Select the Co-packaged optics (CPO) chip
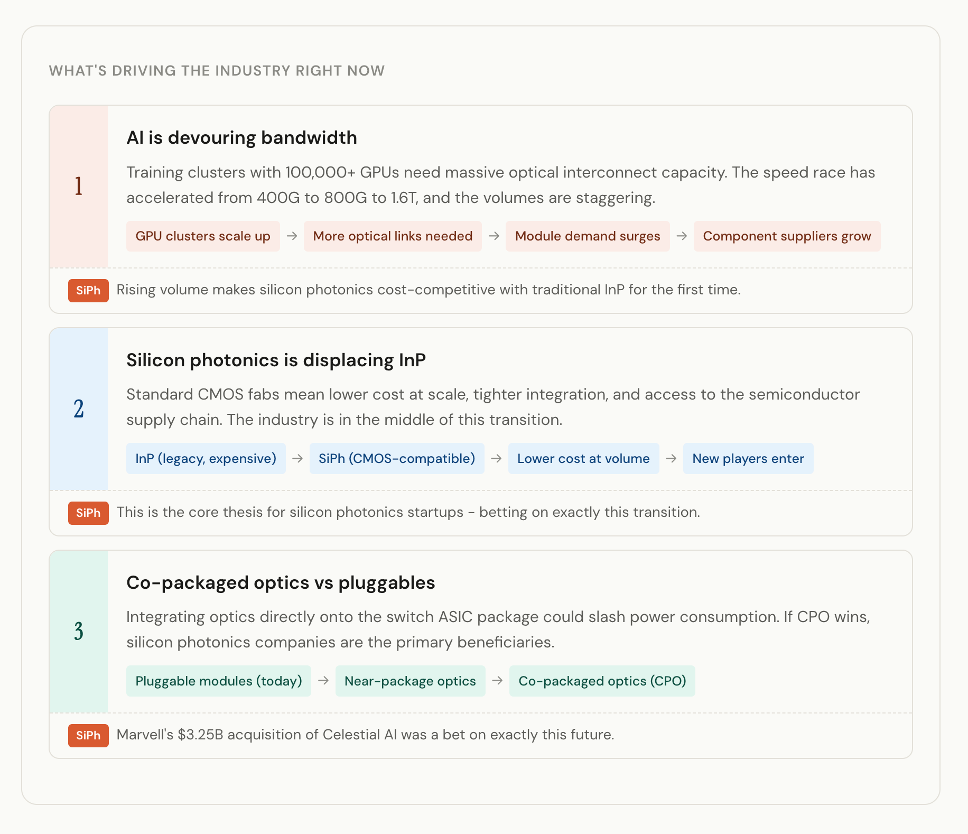Screen dimensions: 968x834 click(602, 681)
